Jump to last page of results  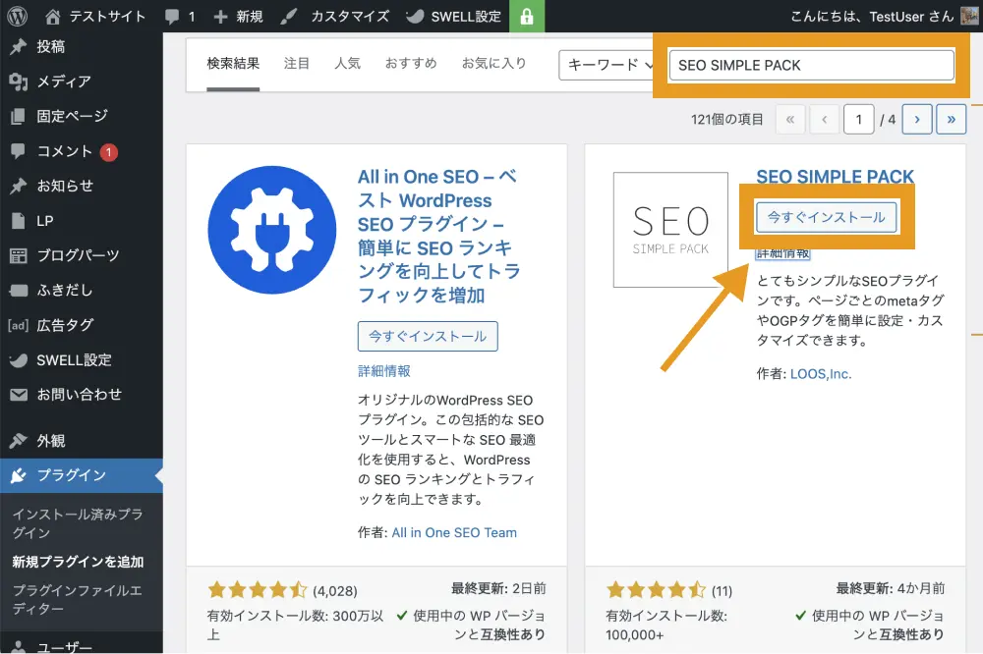pyautogui.click(x=951, y=119)
